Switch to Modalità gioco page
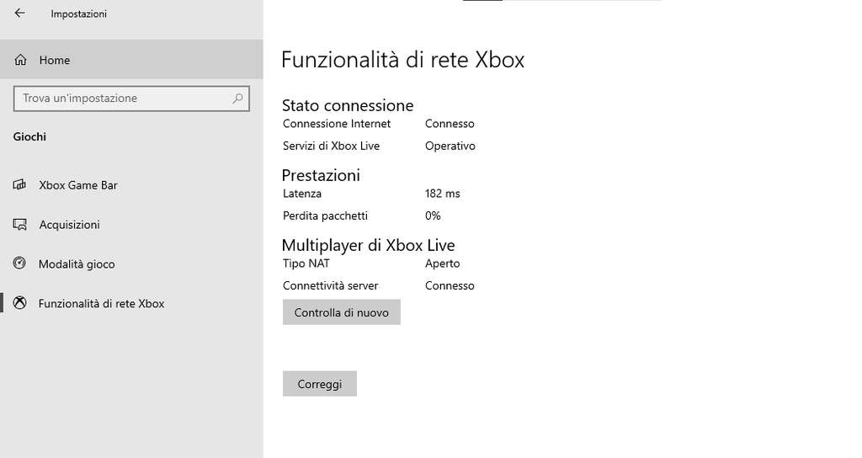This screenshot has height=458, width=862. pos(131,264)
